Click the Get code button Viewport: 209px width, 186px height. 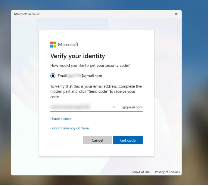tap(128, 140)
